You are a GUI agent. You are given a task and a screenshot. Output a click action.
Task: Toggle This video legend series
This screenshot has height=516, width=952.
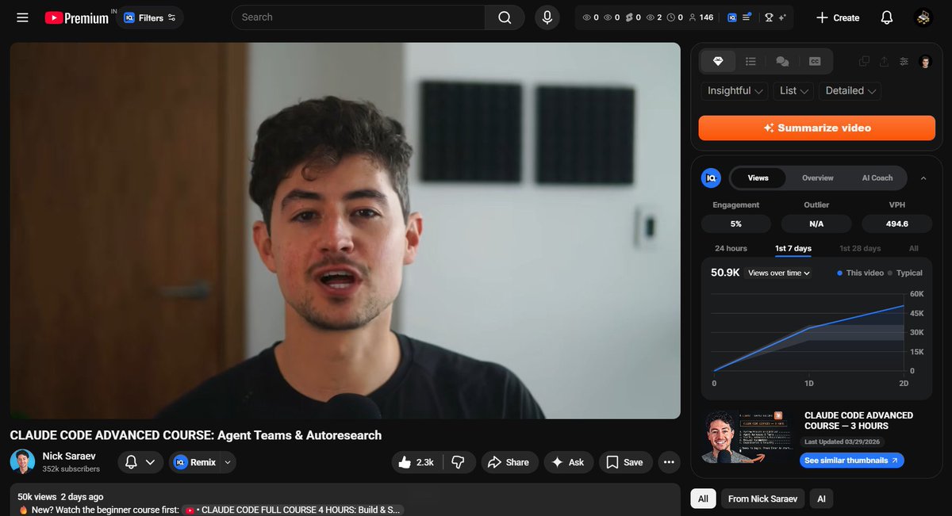coord(861,273)
